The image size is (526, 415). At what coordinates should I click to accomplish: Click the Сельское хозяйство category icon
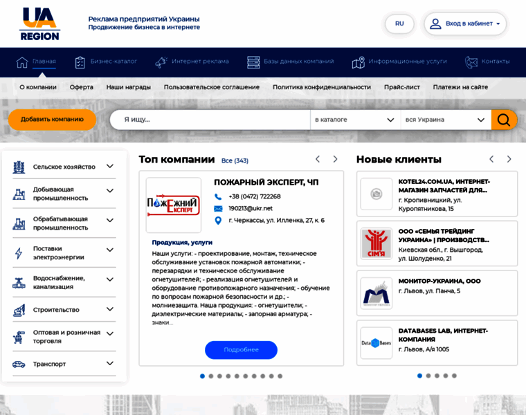point(19,167)
